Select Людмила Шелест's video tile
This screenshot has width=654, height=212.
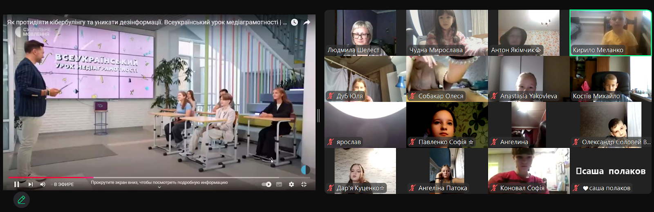point(365,33)
